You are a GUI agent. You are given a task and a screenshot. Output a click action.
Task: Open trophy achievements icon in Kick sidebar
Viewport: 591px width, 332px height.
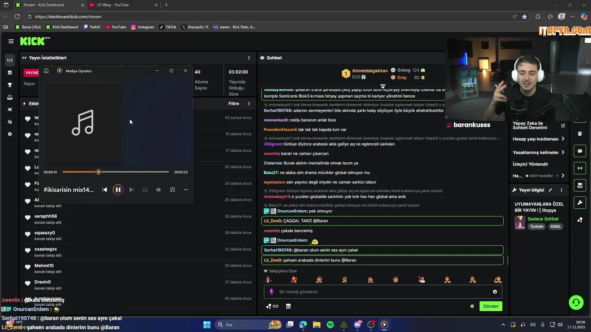[10, 85]
